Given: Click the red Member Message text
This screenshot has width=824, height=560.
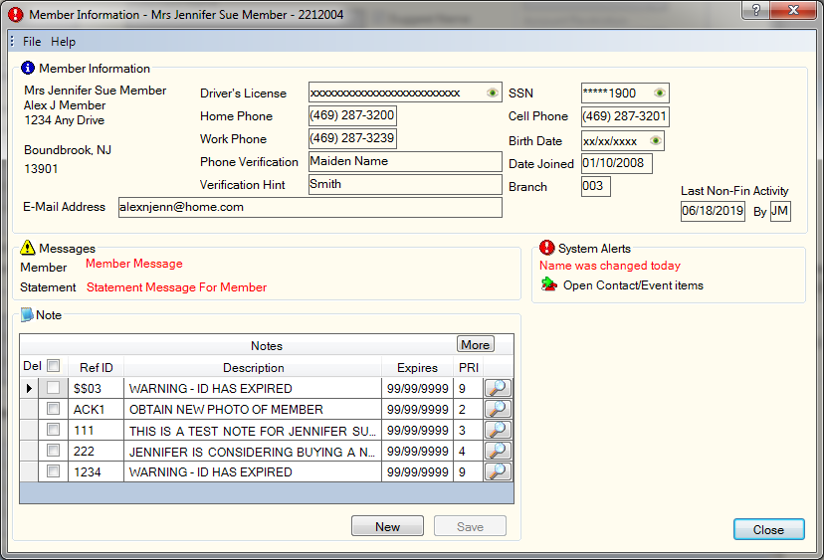Looking at the screenshot, I should pyautogui.click(x=134, y=264).
